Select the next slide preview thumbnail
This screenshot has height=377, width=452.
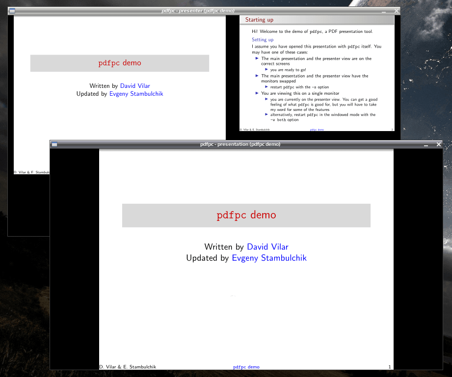(x=317, y=73)
